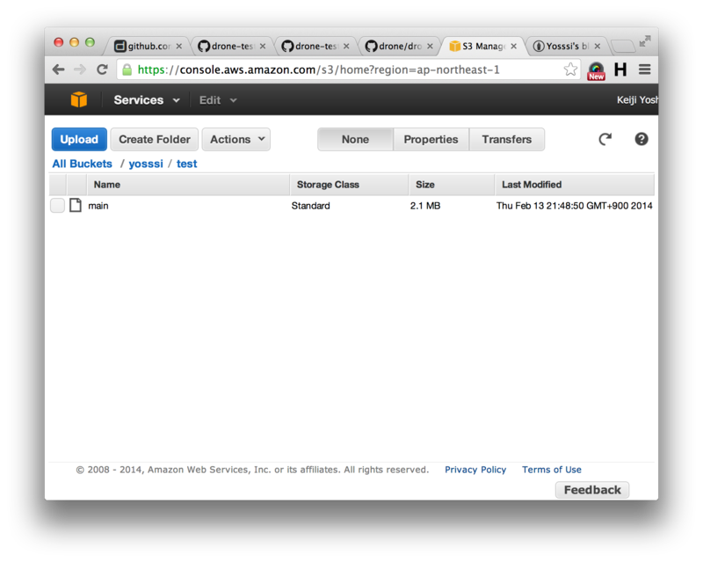Click the H extension icon
This screenshot has height=562, width=703.
click(x=620, y=69)
